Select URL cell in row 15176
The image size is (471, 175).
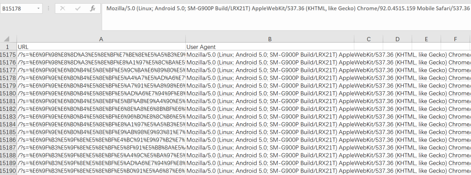[x=101, y=62]
